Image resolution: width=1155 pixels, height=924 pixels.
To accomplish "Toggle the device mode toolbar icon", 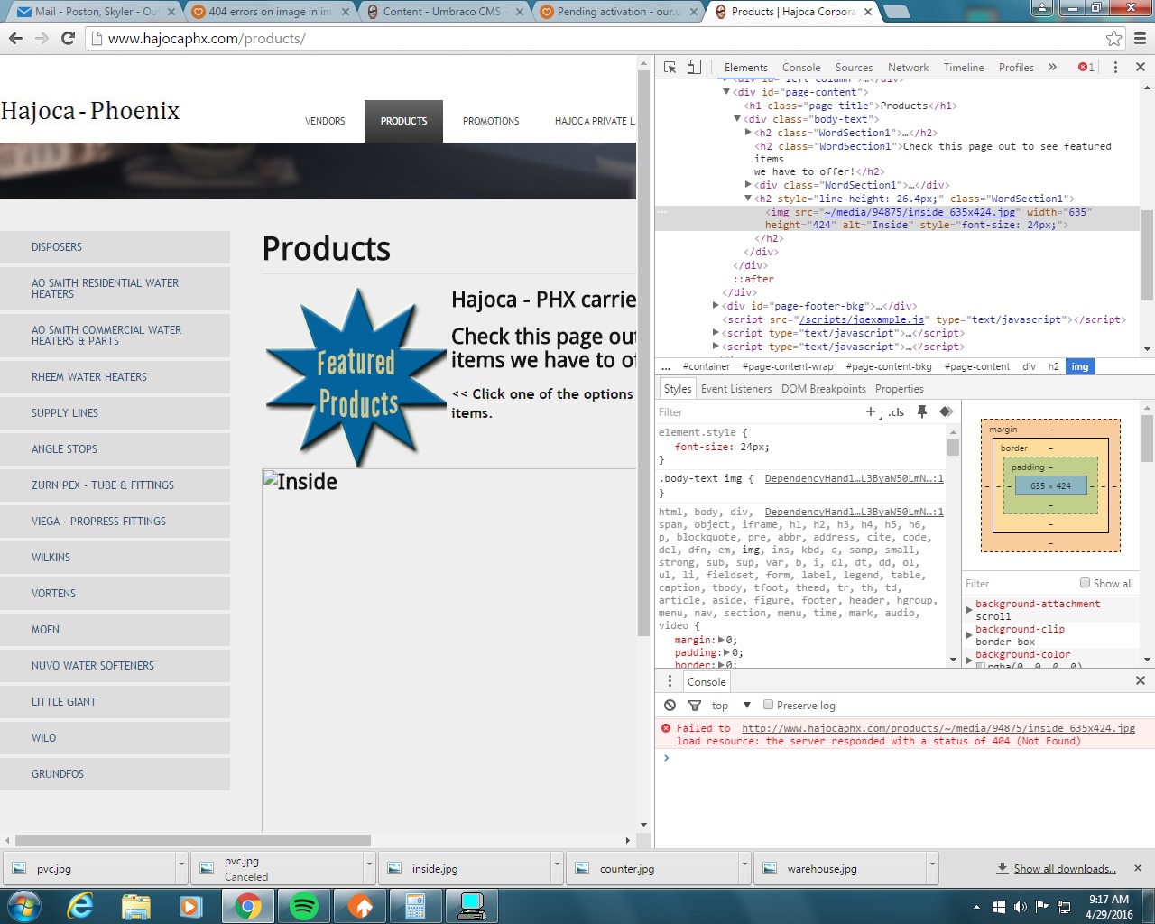I will 694,68.
